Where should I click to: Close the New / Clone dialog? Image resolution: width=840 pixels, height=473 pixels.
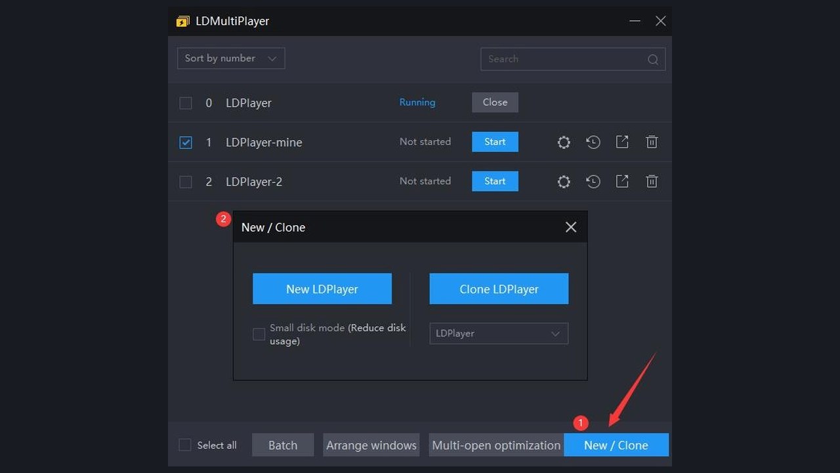571,227
